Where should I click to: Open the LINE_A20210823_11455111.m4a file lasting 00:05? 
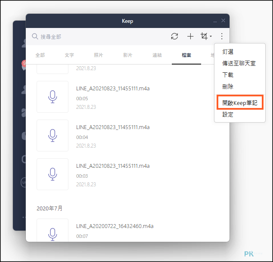click(x=113, y=89)
